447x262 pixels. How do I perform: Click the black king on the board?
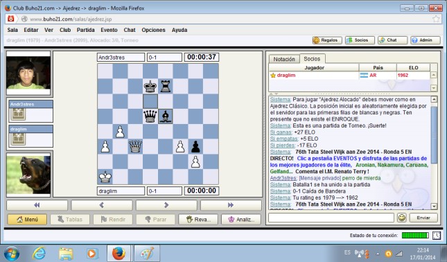pyautogui.click(x=150, y=86)
